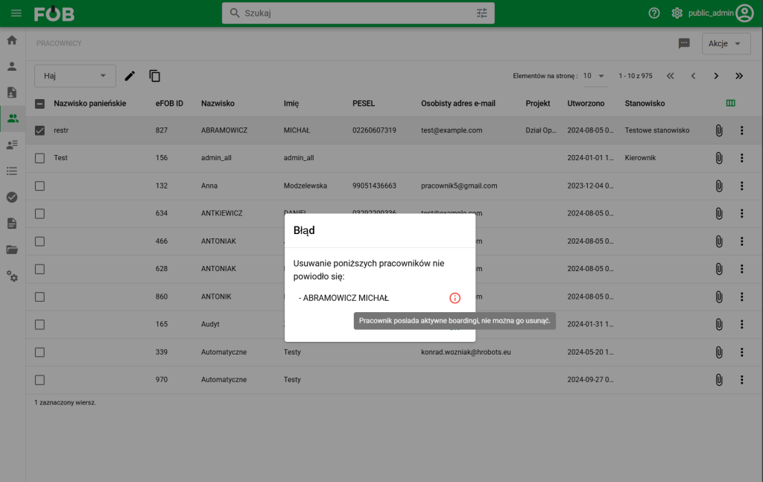Go to previous page arrow

[x=693, y=76]
